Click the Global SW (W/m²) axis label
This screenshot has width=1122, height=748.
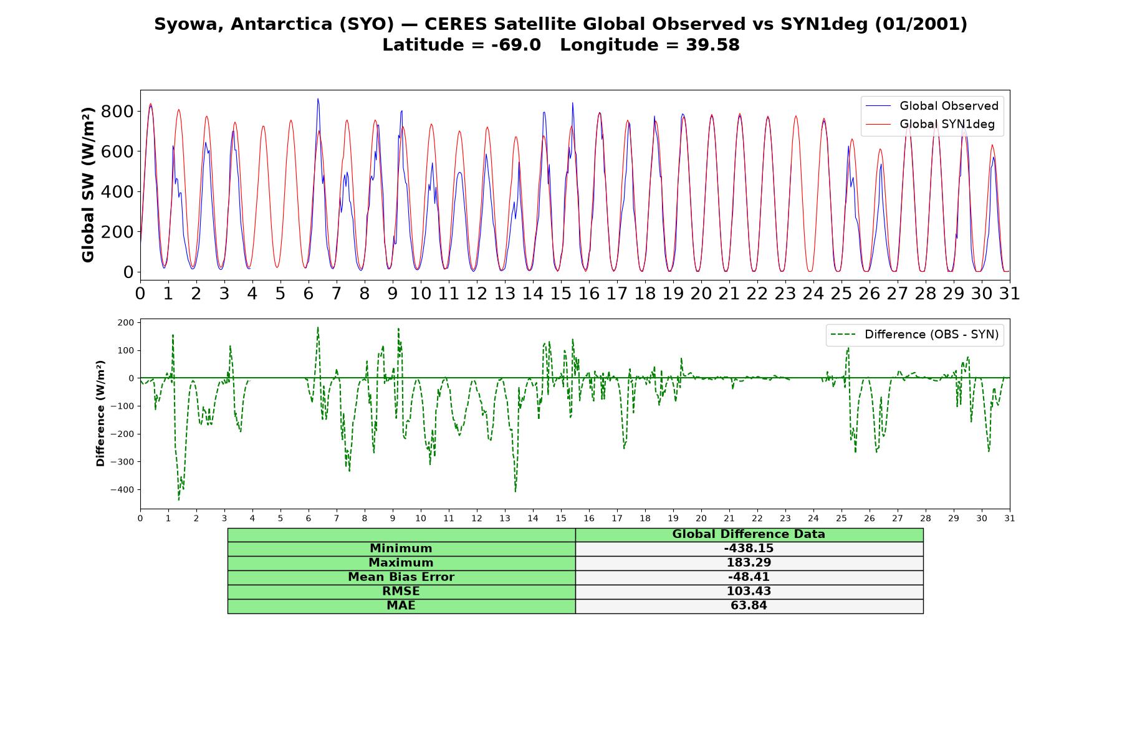(x=88, y=185)
